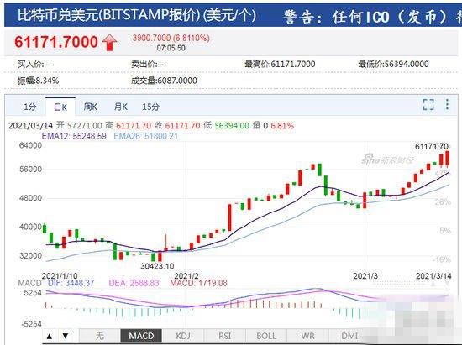This screenshot has height=345, width=462.
Task: Select the MACD indicator button
Action: pos(141,336)
